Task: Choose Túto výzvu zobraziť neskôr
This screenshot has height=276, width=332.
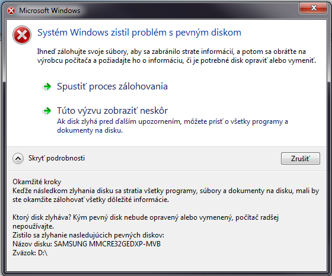Action: pyautogui.click(x=112, y=111)
